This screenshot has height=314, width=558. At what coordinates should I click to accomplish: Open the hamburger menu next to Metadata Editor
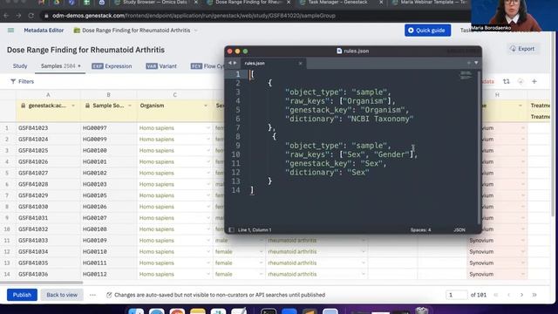[10, 31]
